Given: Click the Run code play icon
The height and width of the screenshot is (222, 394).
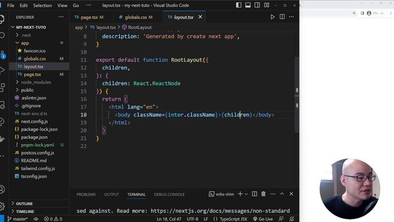Looking at the screenshot, I should click(272, 17).
